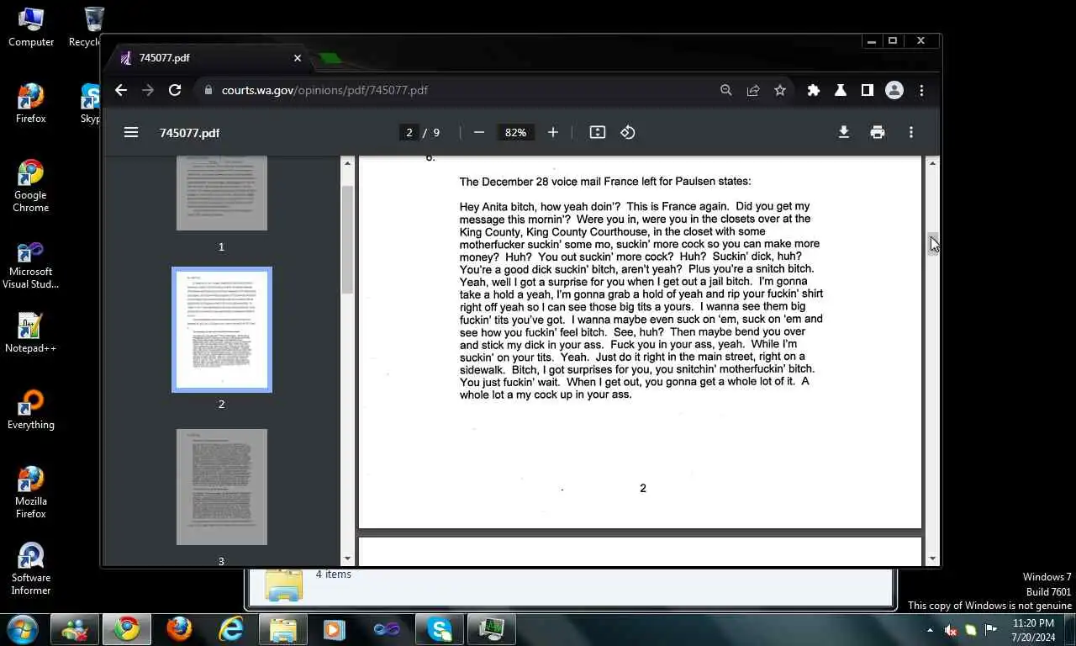Open a new browser tab

pos(330,58)
